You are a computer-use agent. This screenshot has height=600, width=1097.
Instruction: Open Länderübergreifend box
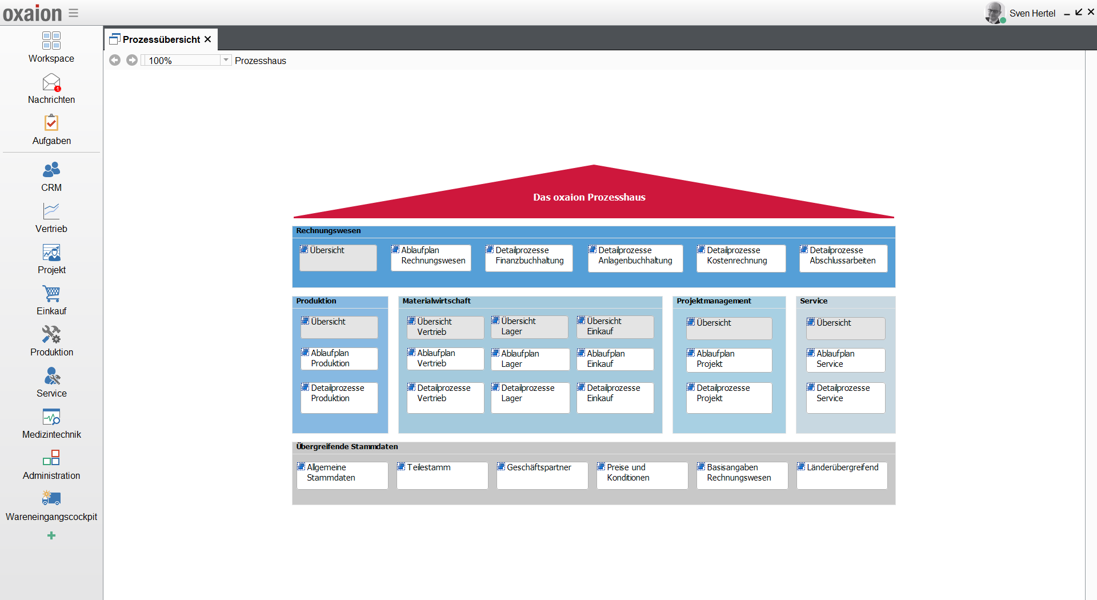pyautogui.click(x=842, y=475)
